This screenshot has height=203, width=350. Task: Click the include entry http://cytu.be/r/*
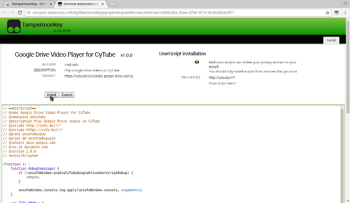coord(222,78)
